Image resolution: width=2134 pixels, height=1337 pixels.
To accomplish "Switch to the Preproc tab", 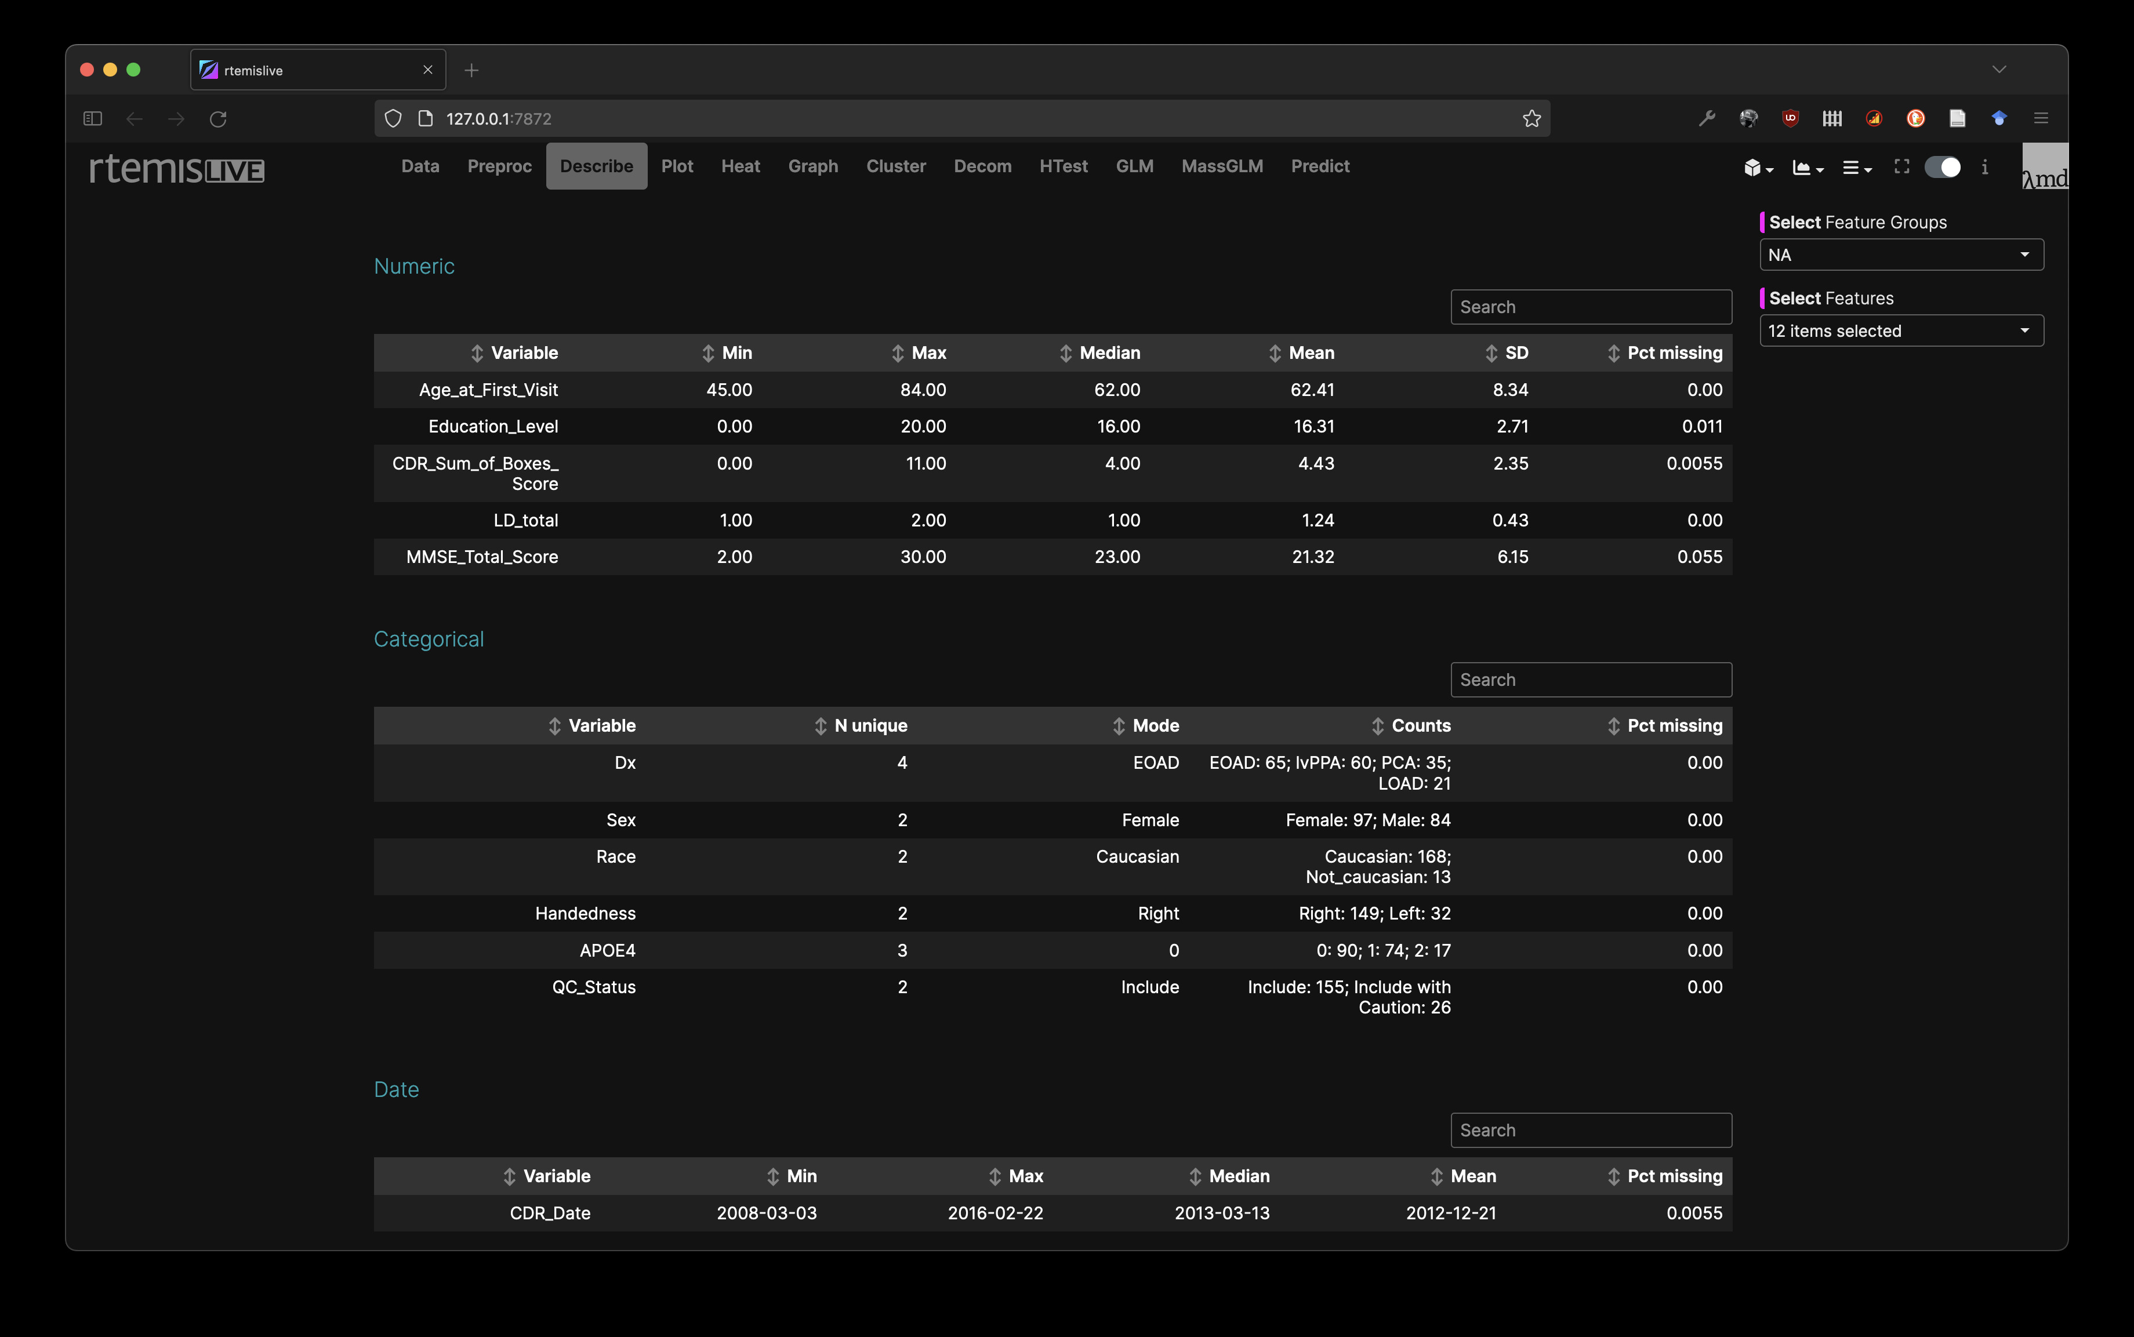I will click(x=499, y=166).
